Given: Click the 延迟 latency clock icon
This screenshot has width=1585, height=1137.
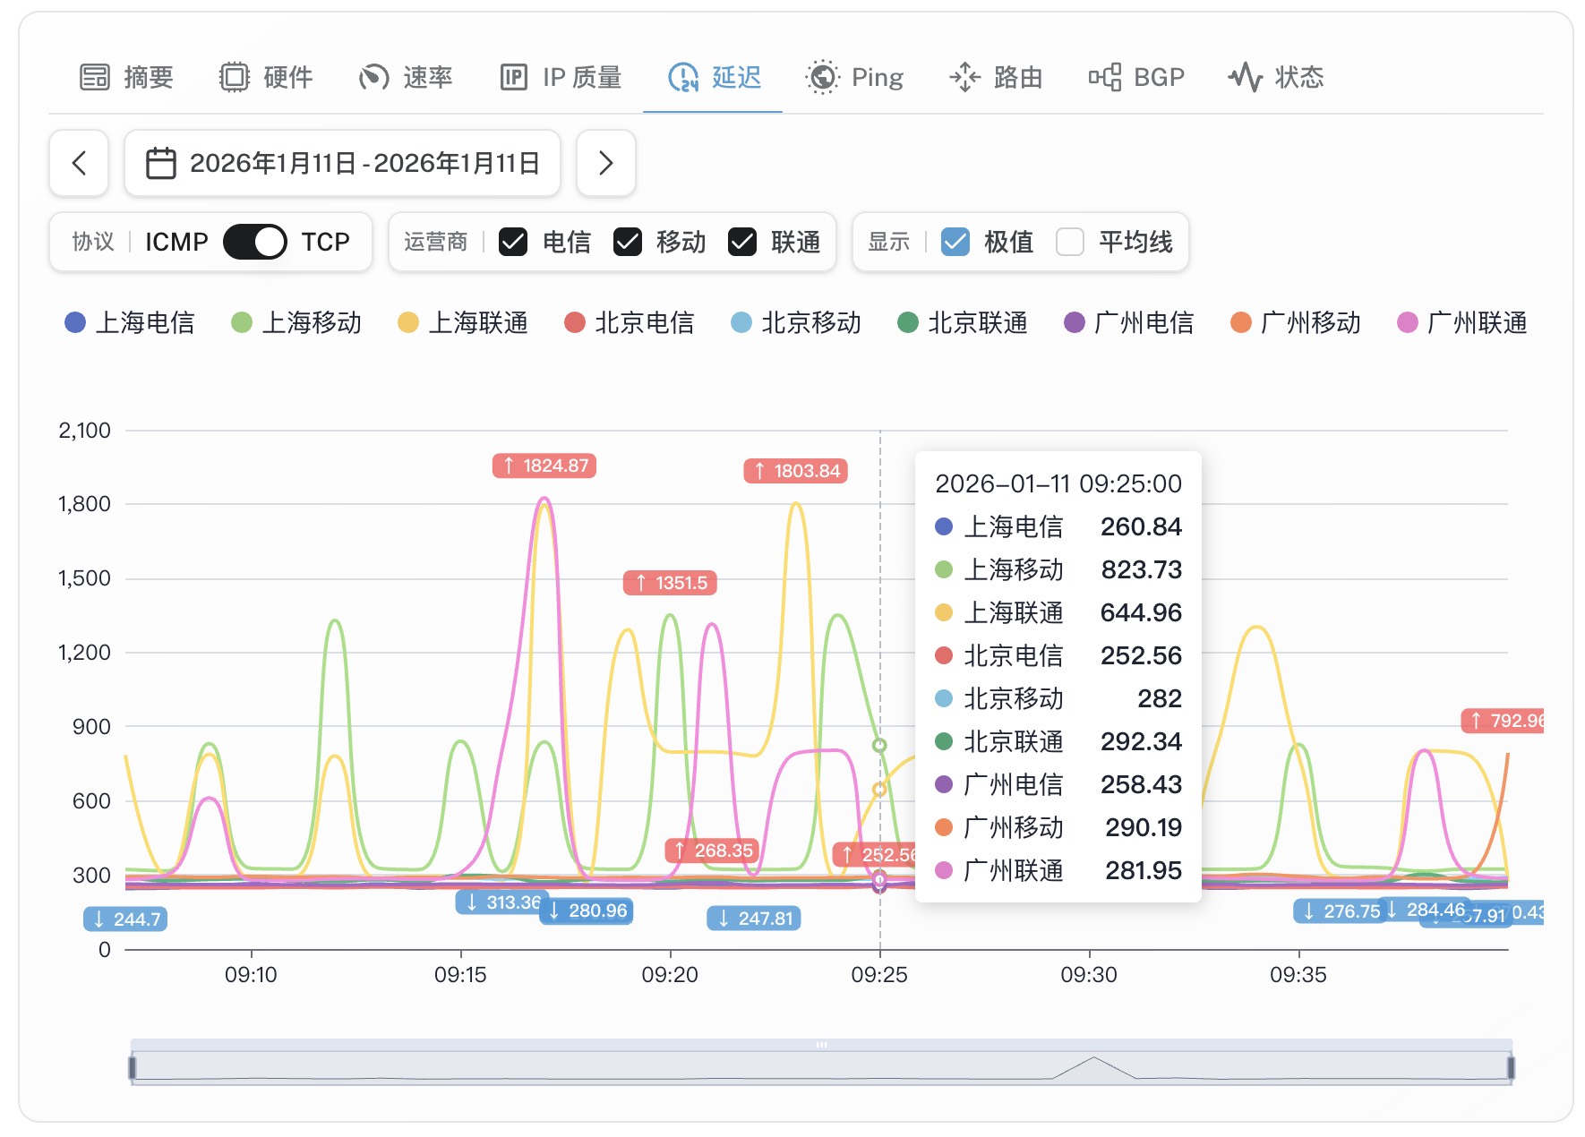Looking at the screenshot, I should [x=683, y=77].
